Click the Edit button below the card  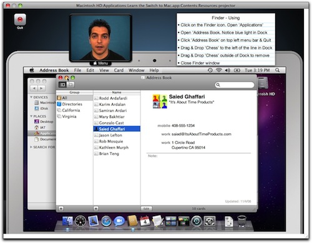click(x=147, y=209)
